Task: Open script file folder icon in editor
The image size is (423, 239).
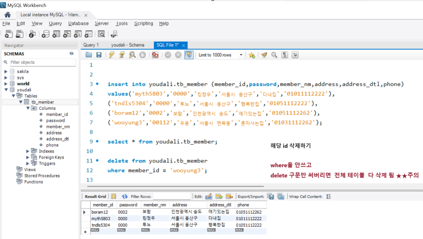Action: click(x=89, y=55)
